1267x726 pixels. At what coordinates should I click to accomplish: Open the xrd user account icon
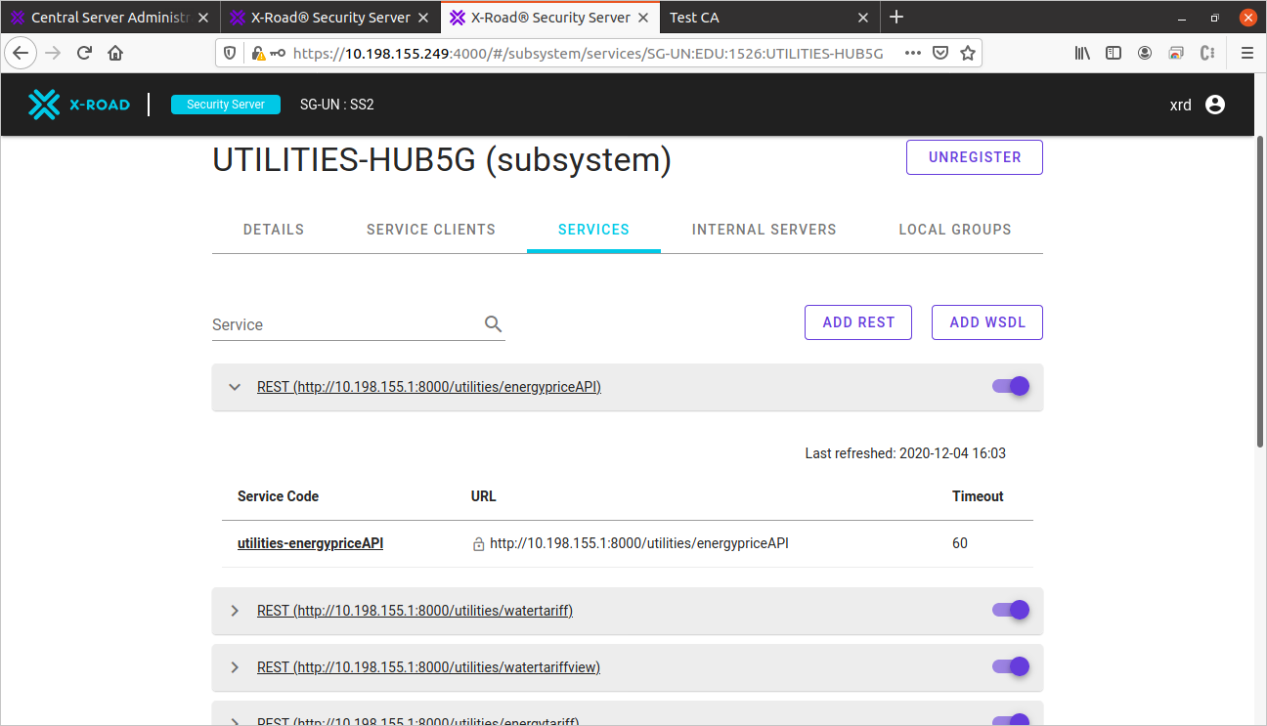[1215, 105]
